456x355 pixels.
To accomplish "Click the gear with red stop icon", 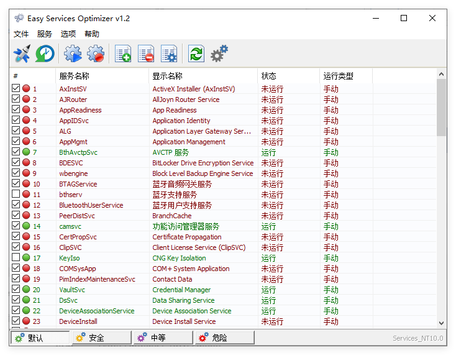I will click(x=96, y=53).
